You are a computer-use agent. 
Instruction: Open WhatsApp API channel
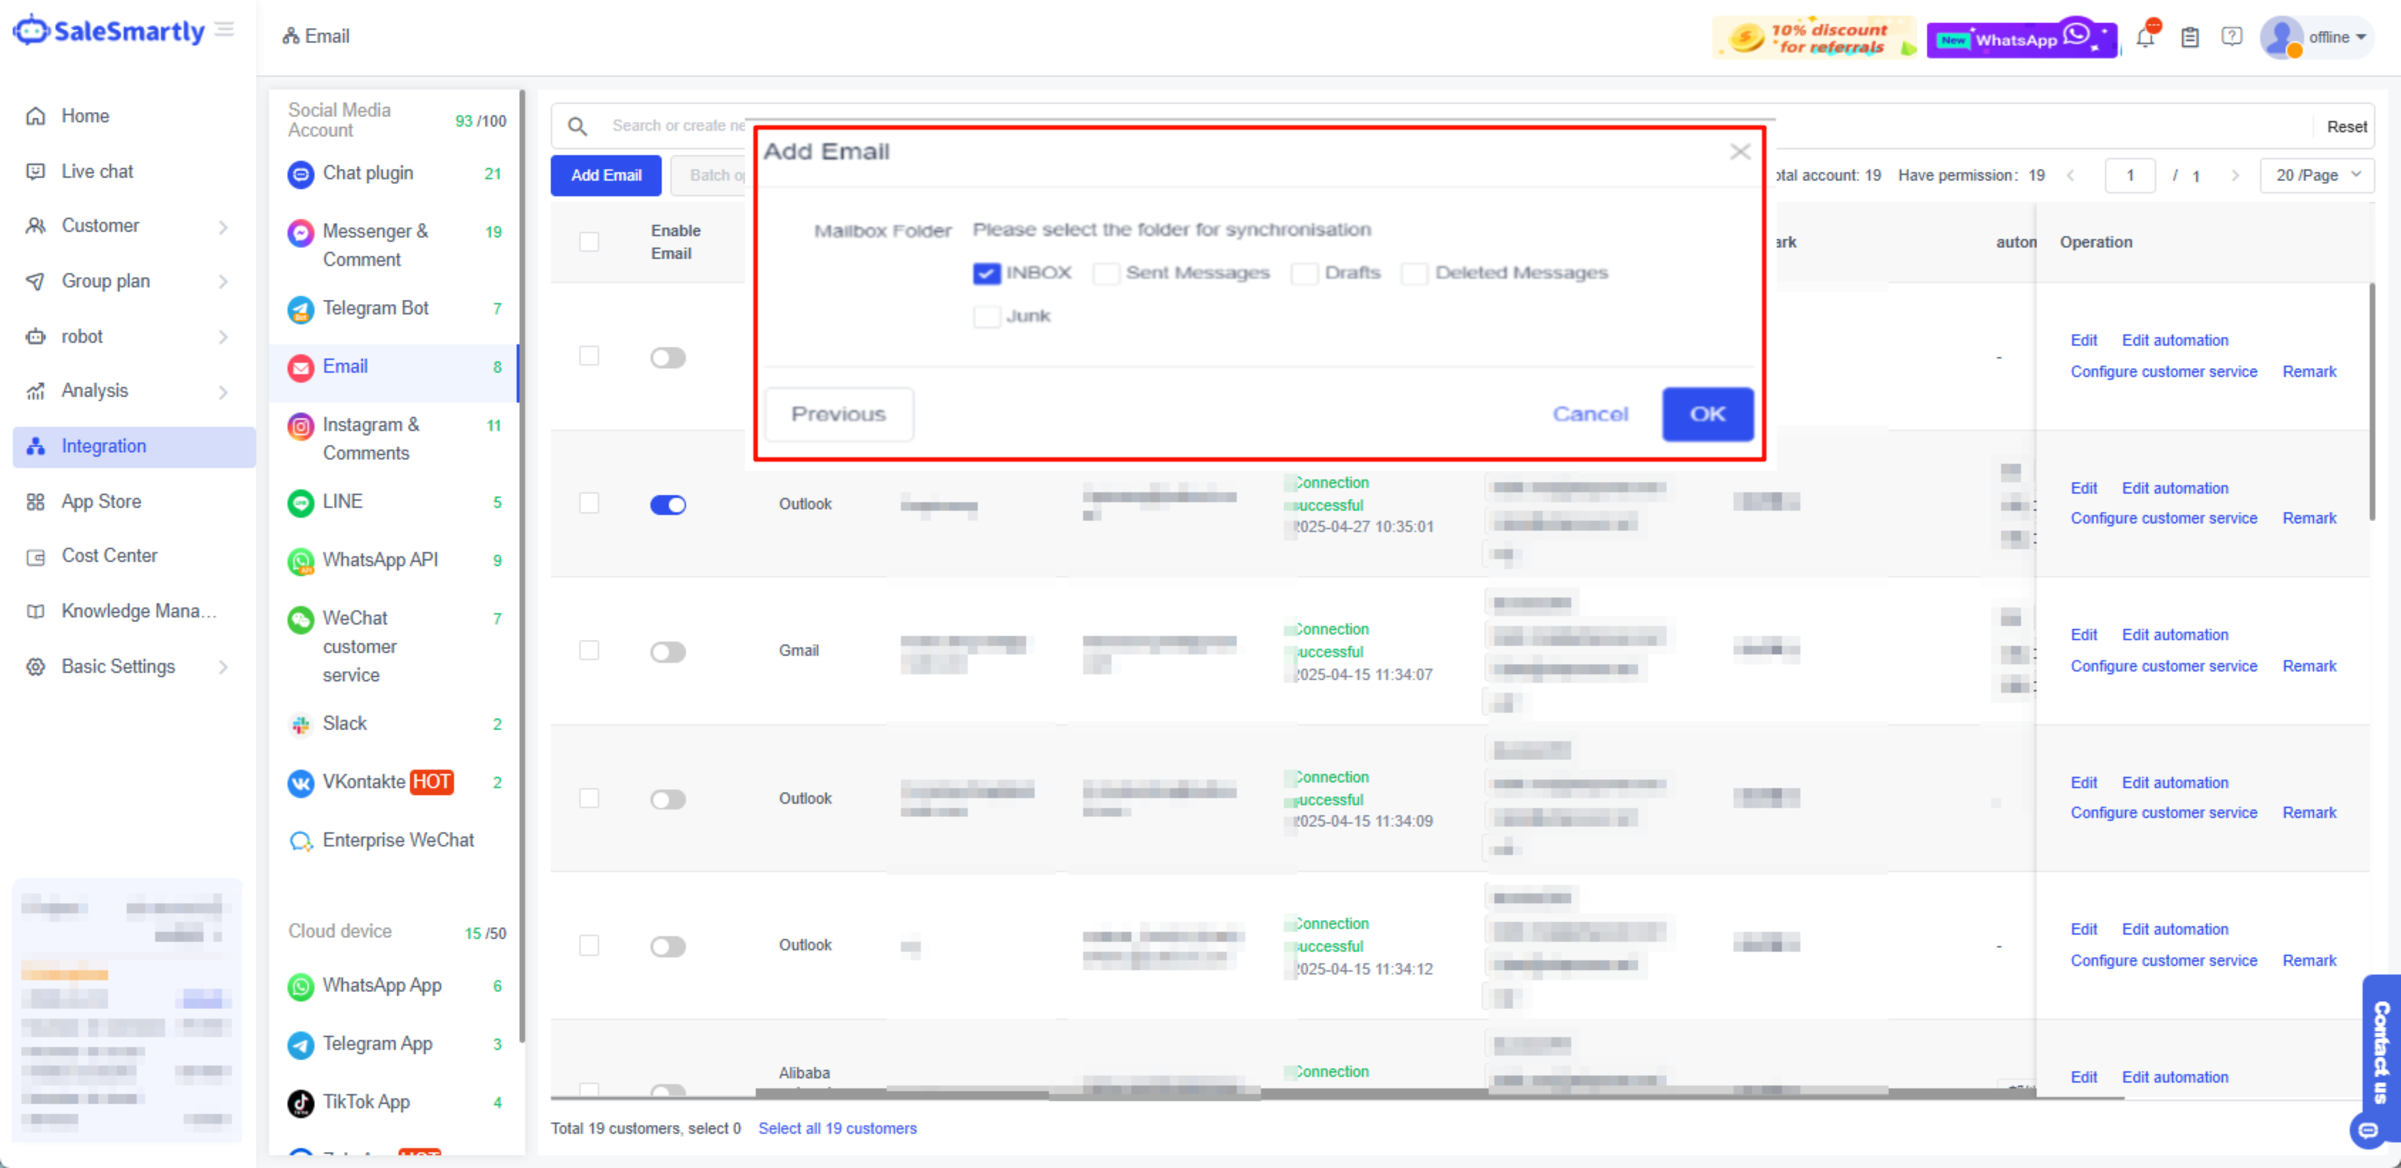(380, 560)
